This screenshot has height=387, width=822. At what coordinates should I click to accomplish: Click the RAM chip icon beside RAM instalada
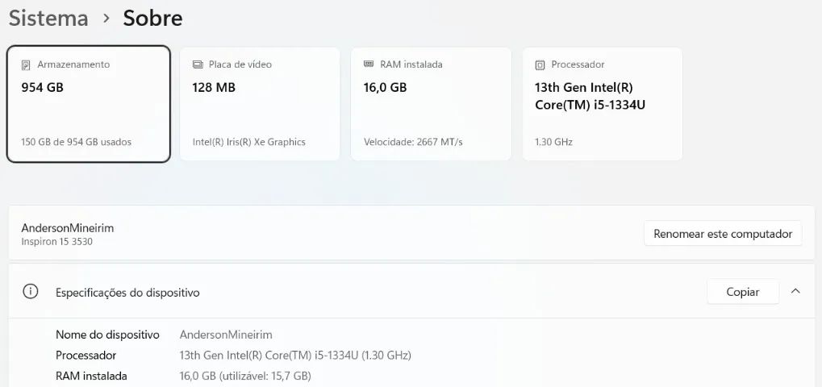tap(369, 64)
